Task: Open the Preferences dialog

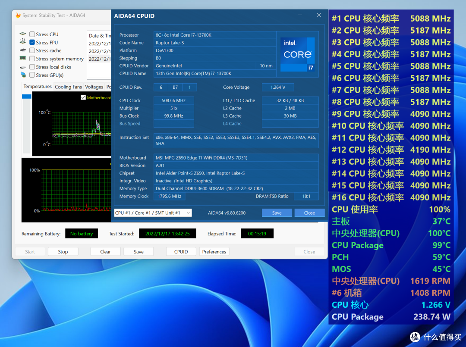Action: tap(214, 251)
